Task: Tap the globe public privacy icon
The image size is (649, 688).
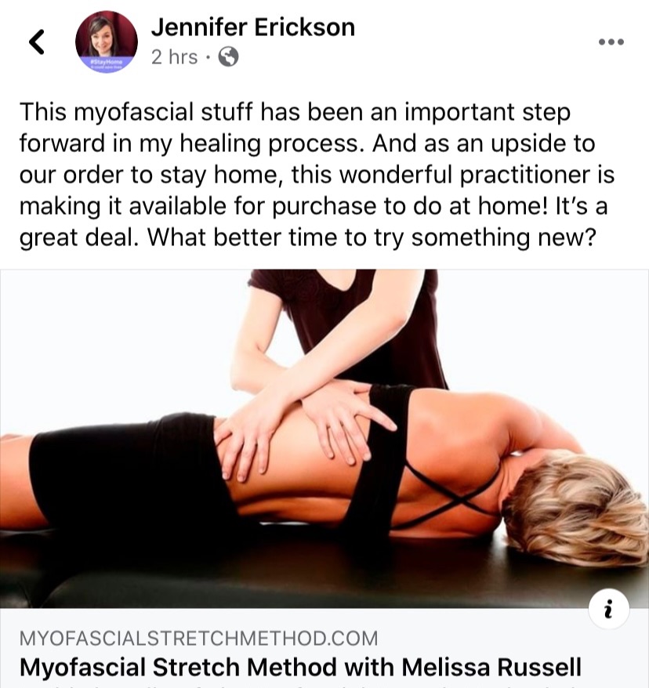Action: coord(228,56)
